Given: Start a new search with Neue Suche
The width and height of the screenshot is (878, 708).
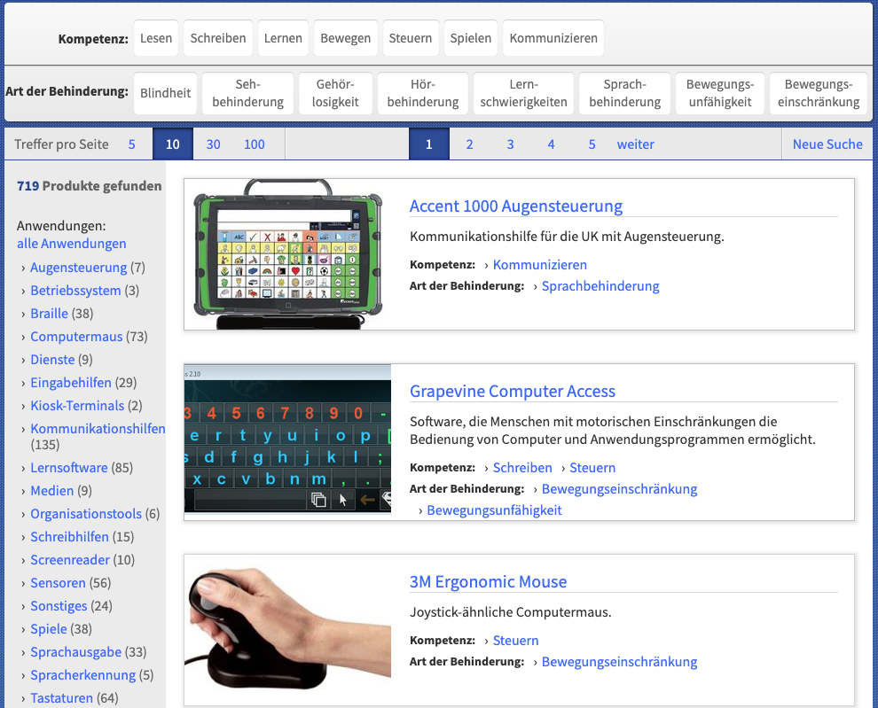Looking at the screenshot, I should 827,144.
